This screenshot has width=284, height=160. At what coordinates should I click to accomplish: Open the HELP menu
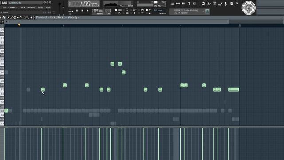[48, 8]
